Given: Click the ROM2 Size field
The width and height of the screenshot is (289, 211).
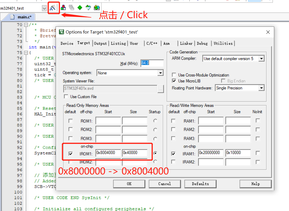Looking at the screenshot, I should point(135,130).
